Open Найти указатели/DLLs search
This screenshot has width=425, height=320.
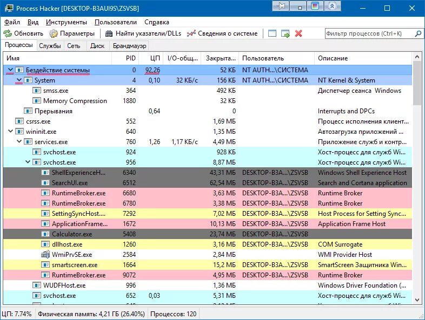(143, 33)
